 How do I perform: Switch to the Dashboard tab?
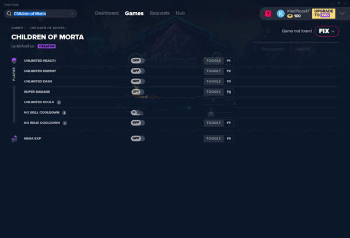(107, 13)
